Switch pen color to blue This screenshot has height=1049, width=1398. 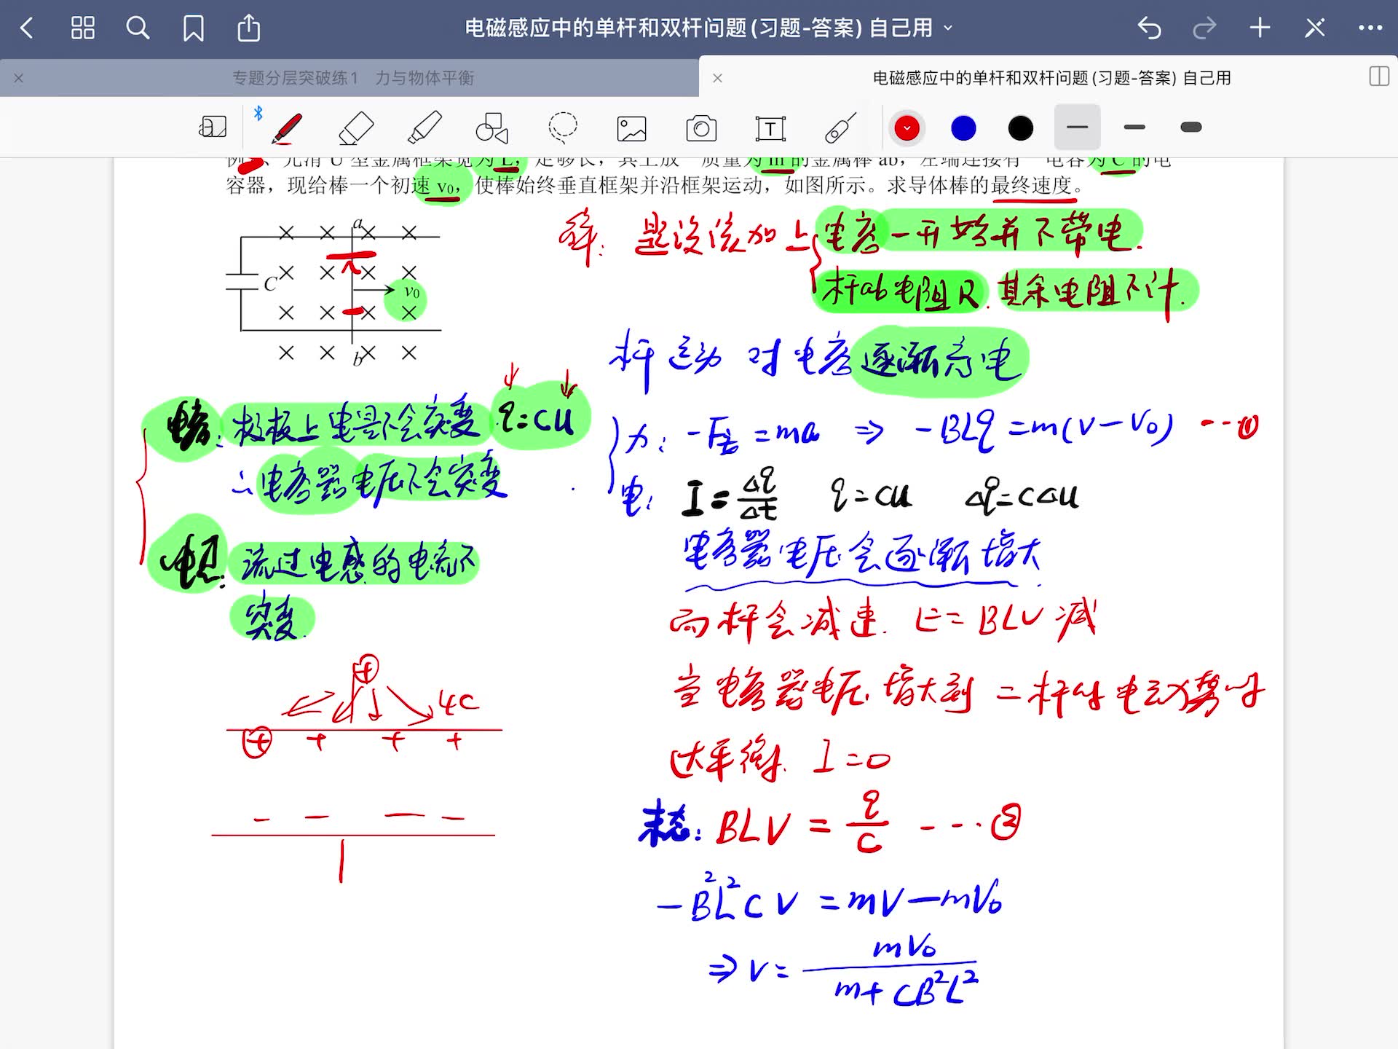pos(963,127)
